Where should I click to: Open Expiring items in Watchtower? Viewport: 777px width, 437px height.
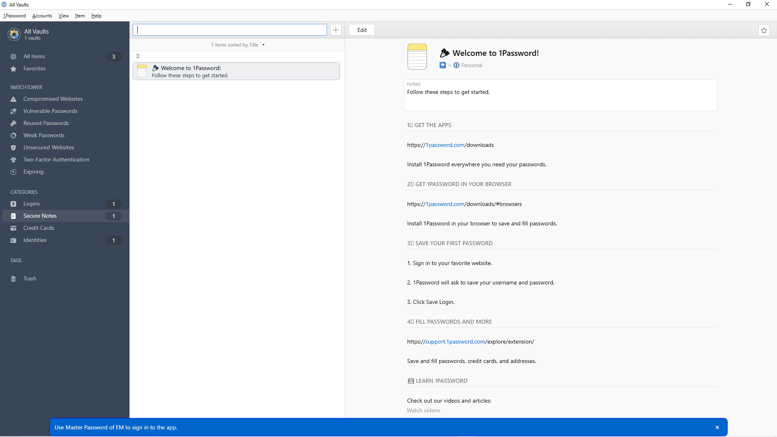coord(65,172)
